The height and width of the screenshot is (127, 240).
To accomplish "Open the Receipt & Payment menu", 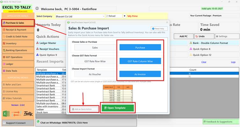I will pyautogui.click(x=18, y=30).
